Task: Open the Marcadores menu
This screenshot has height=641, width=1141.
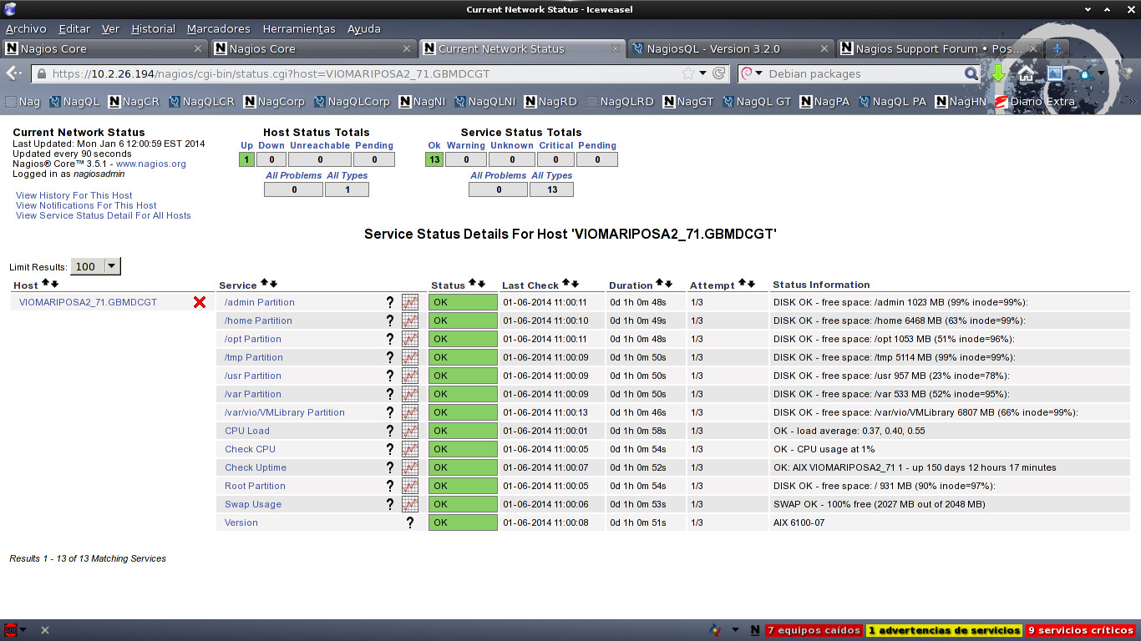Action: point(218,28)
